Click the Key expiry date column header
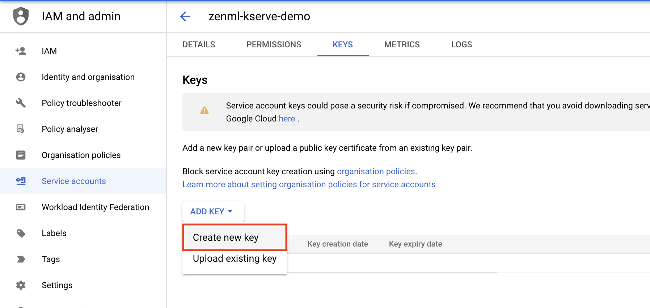The height and width of the screenshot is (308, 650). pyautogui.click(x=415, y=244)
